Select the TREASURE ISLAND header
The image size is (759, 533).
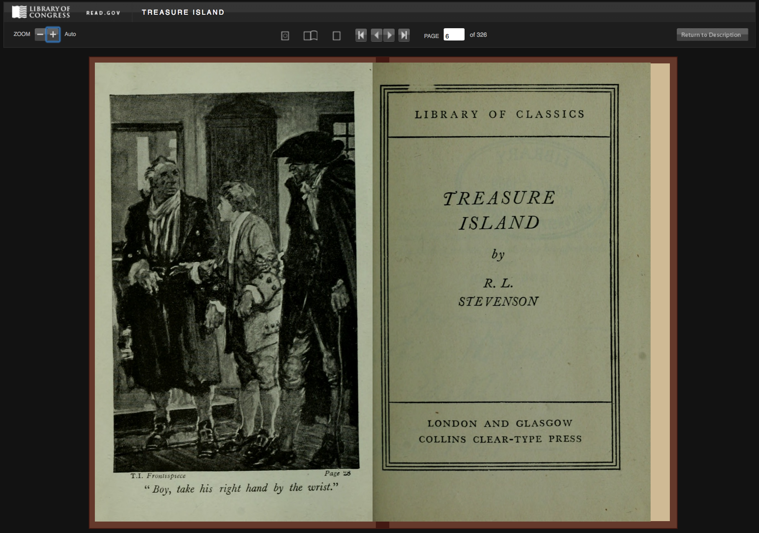point(183,12)
